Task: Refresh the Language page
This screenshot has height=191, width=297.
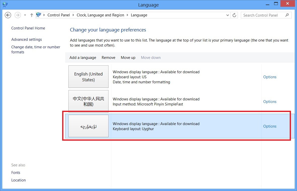Action: pyautogui.click(x=234, y=15)
